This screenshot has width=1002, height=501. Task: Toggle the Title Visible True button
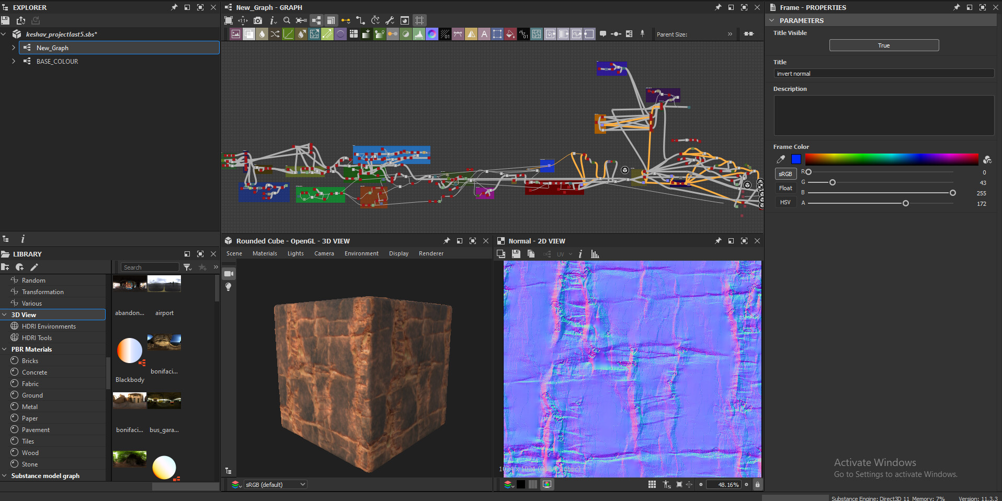click(884, 45)
